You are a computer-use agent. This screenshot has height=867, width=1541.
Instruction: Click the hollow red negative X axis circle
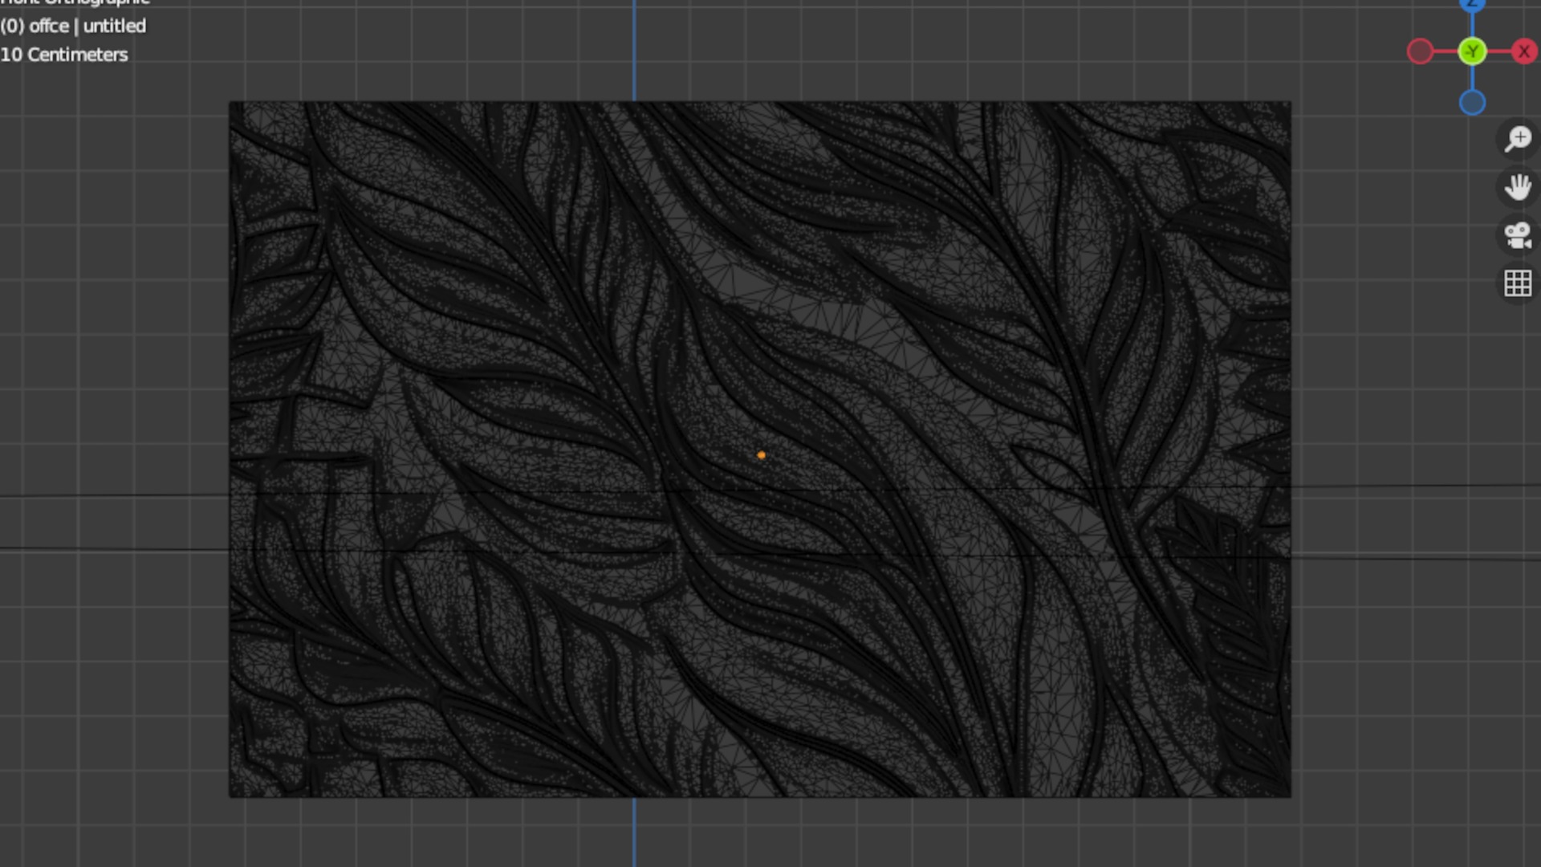[x=1420, y=52]
